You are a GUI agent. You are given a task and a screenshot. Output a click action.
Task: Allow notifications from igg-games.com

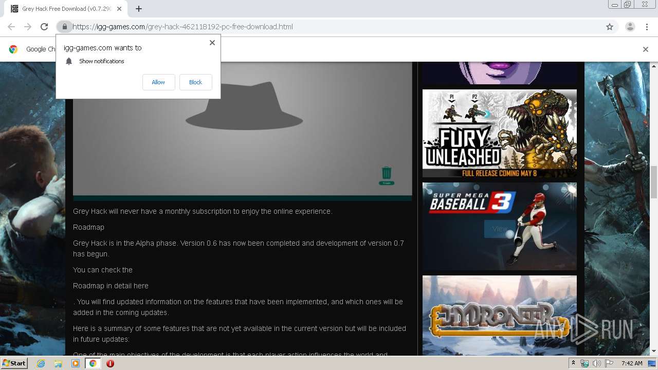[158, 82]
